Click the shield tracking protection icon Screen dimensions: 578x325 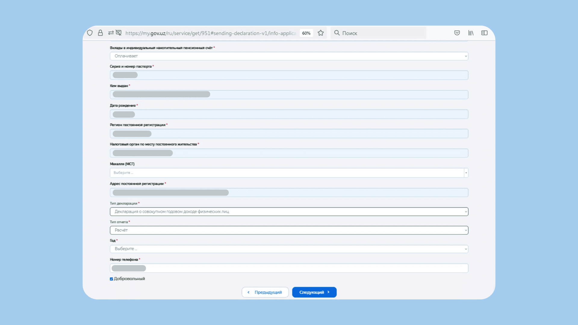point(90,33)
